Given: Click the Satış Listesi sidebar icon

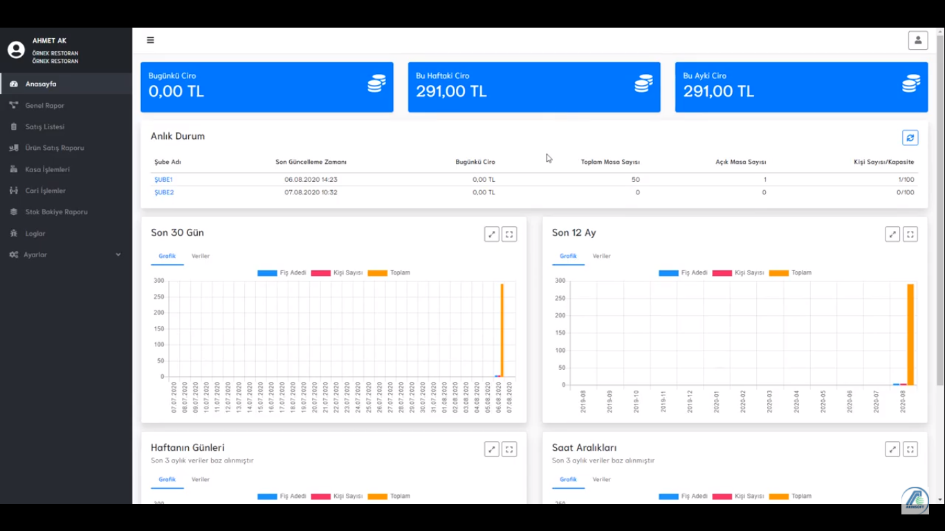Looking at the screenshot, I should pos(14,127).
